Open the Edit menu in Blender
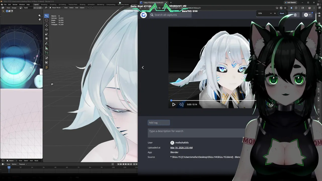 point(9,5)
